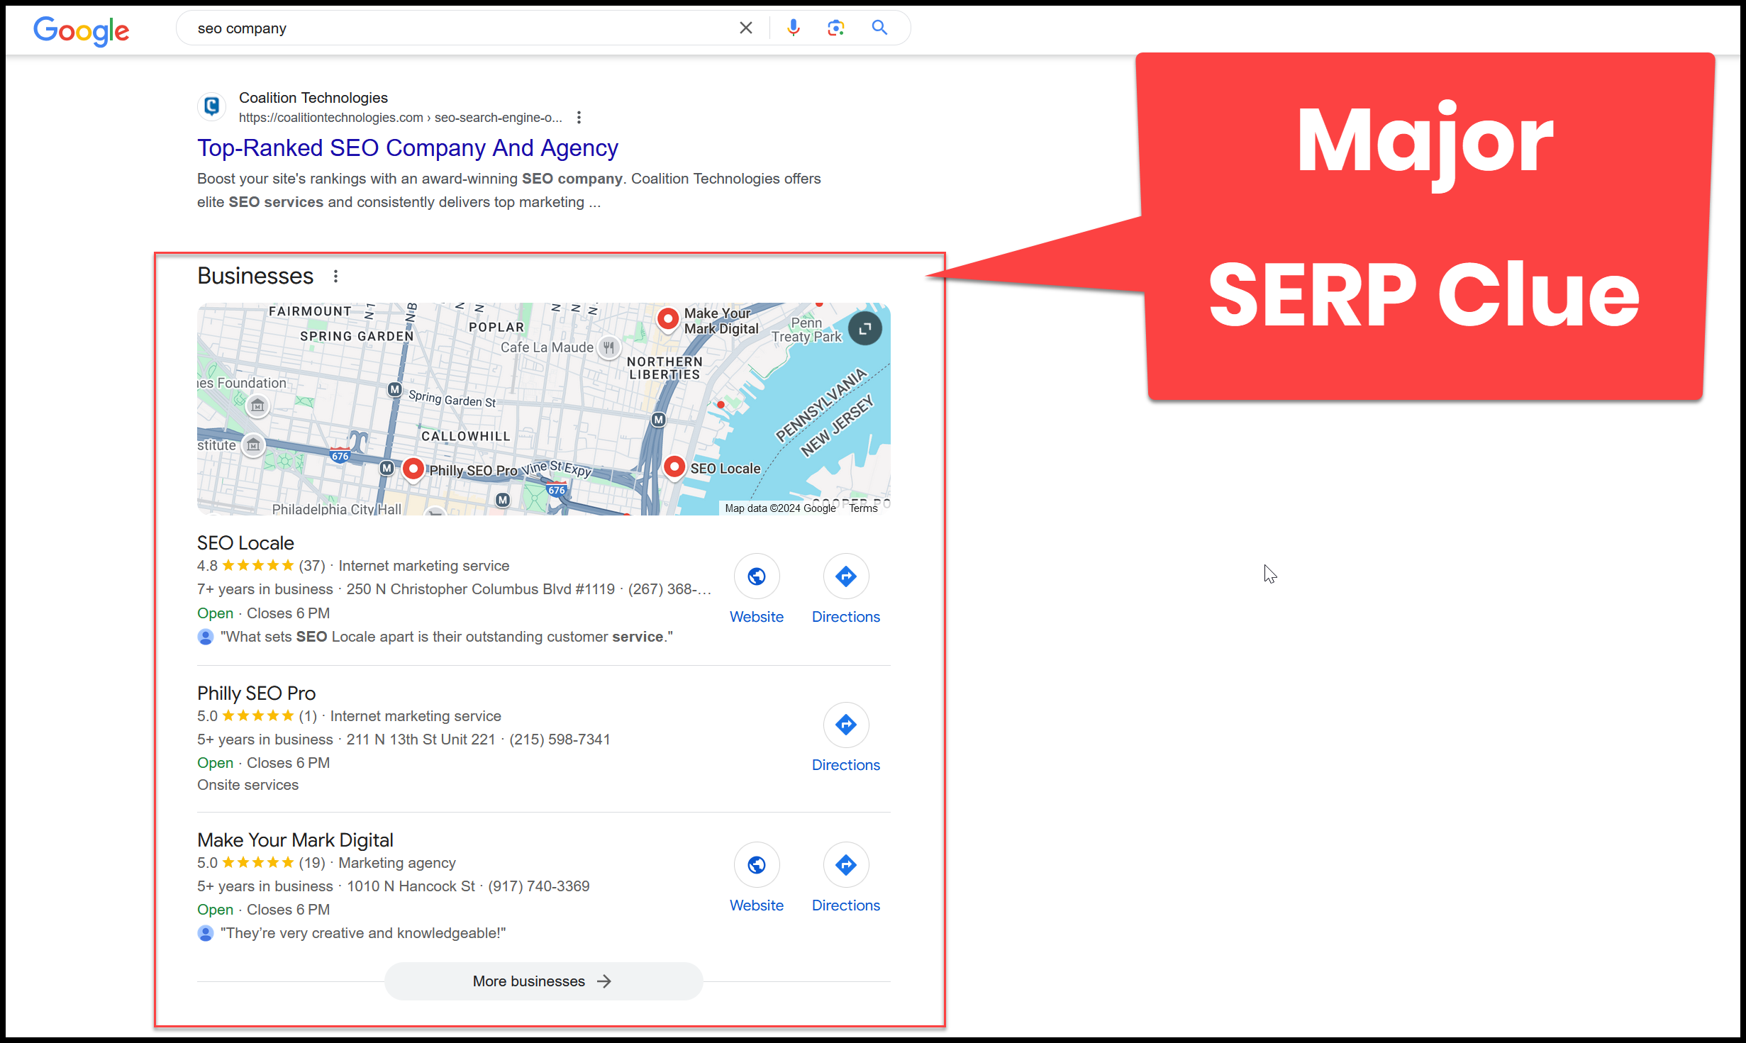Get directions to Make Your Mark Digital

[x=845, y=864]
